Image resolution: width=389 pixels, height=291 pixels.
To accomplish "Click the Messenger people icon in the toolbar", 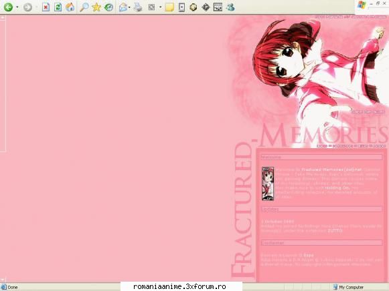I will (230, 7).
